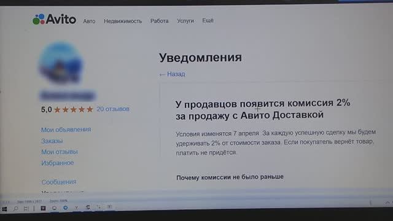The image size is (393, 221).
Task: Go back via Назад link
Action: tap(172, 74)
